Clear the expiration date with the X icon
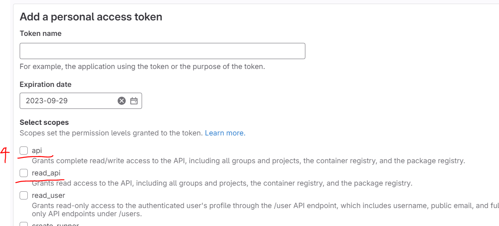 click(122, 101)
